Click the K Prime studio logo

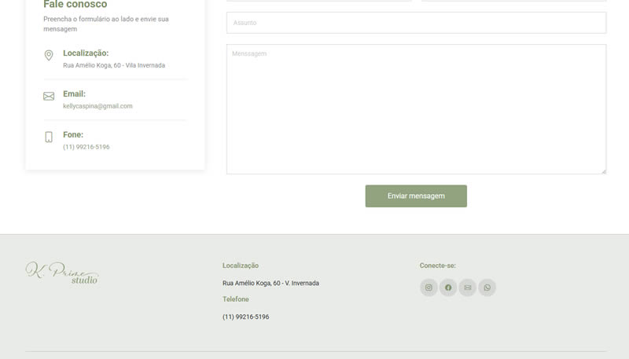pyautogui.click(x=62, y=273)
